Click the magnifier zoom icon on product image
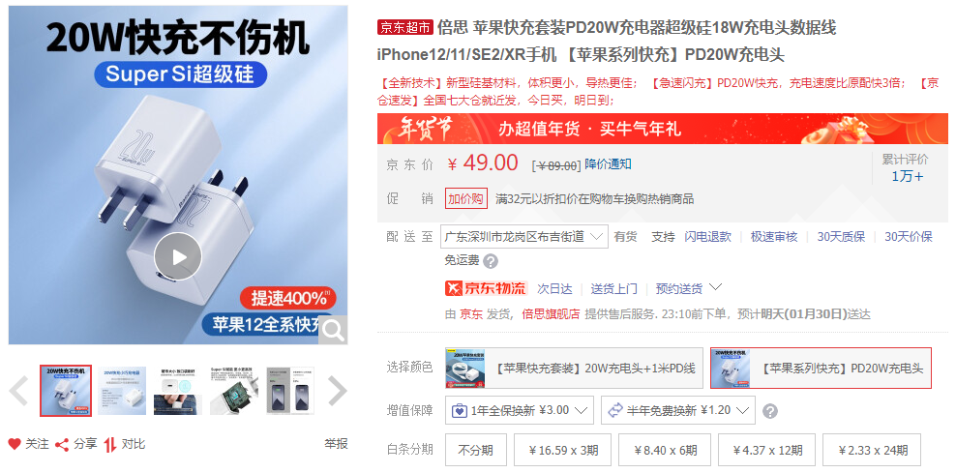Image resolution: width=956 pixels, height=473 pixels. click(333, 330)
